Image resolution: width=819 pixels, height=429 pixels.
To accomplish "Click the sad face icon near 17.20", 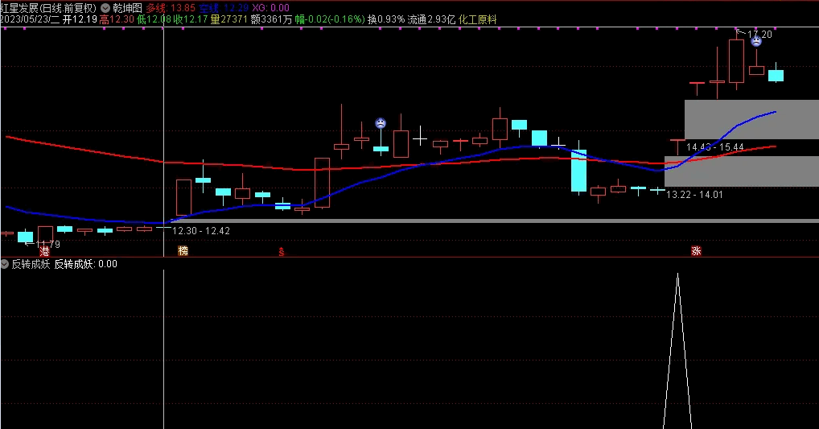I will 755,42.
